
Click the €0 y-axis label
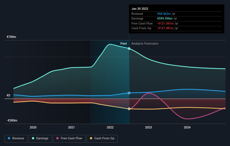[8, 95]
